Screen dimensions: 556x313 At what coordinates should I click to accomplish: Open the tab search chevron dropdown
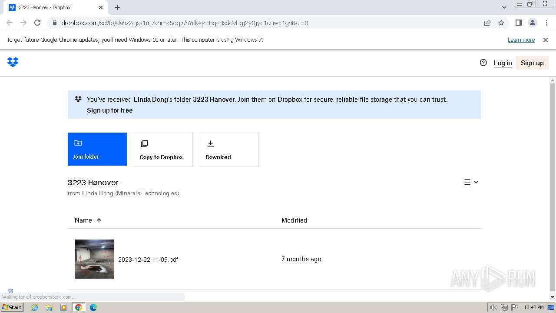click(x=504, y=7)
